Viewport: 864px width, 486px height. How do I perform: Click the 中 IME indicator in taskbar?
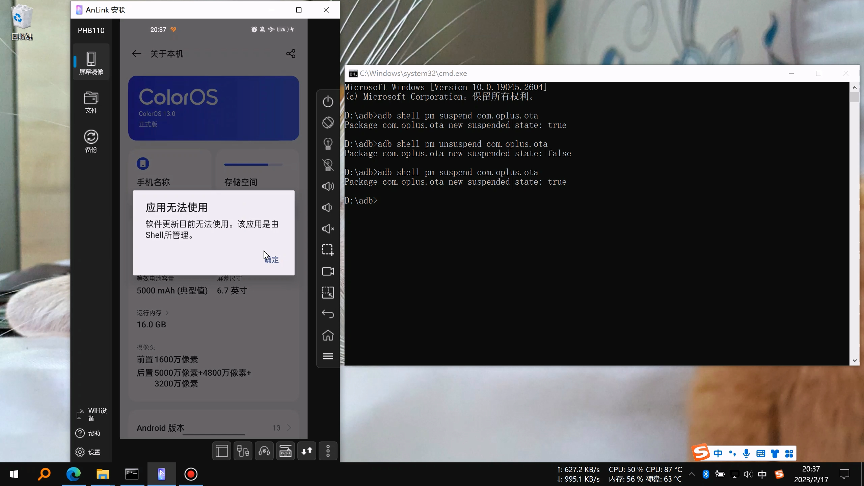tap(762, 474)
